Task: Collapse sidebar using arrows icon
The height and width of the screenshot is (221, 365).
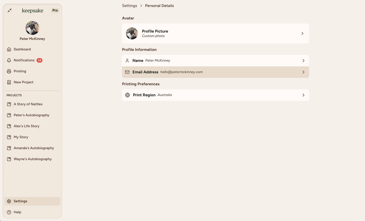Action: click(x=10, y=10)
